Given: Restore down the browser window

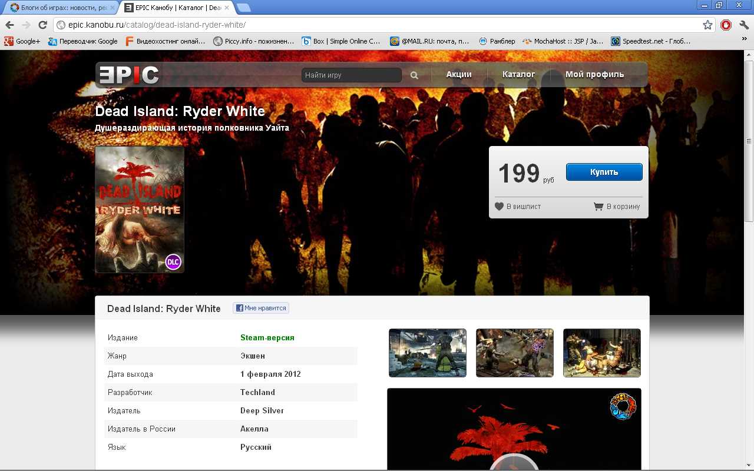Looking at the screenshot, I should click(x=719, y=5).
